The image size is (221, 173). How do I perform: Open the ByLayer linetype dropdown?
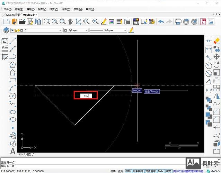pos(125,30)
